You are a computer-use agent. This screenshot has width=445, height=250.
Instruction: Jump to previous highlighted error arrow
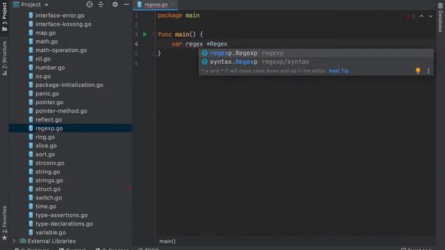point(421,16)
